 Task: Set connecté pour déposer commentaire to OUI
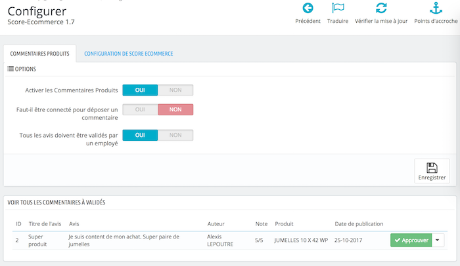pyautogui.click(x=140, y=109)
